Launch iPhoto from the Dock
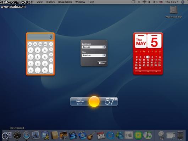This screenshot has width=188, height=141. [63, 135]
